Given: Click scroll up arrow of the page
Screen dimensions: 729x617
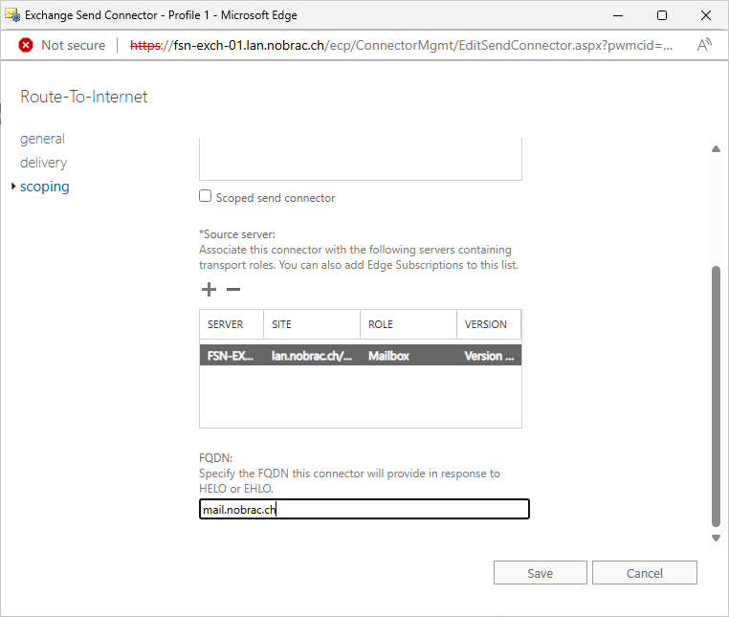Looking at the screenshot, I should coord(716,149).
